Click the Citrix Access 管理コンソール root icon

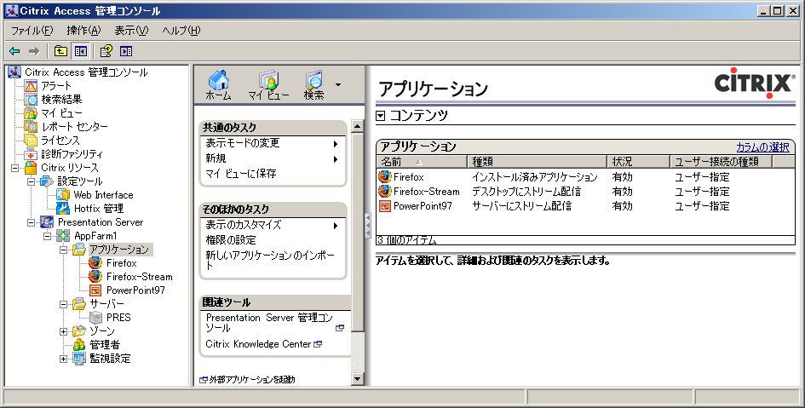tap(14, 72)
